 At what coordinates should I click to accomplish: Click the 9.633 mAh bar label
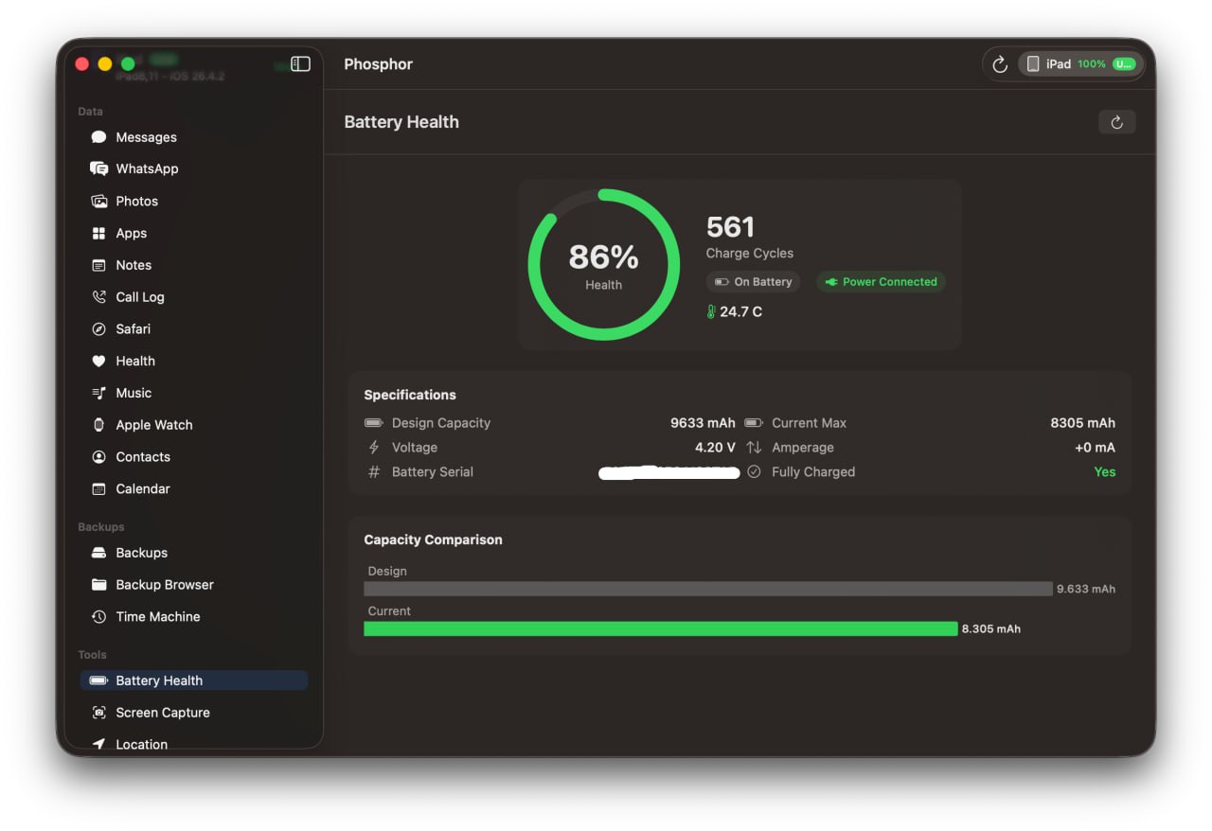pyautogui.click(x=1086, y=589)
